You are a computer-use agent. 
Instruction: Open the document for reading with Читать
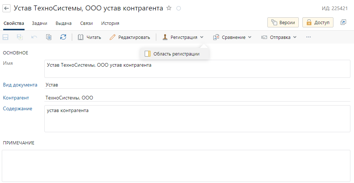pos(89,37)
